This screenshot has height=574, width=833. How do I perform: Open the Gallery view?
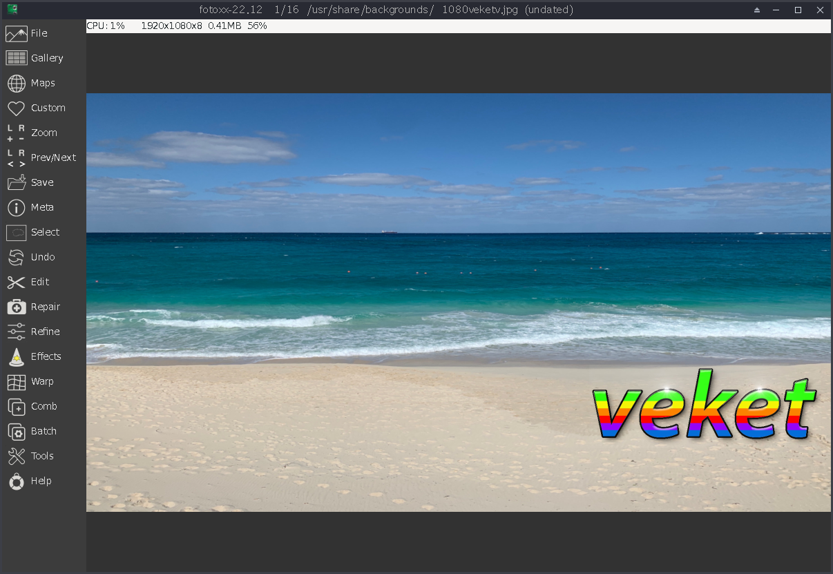35,58
